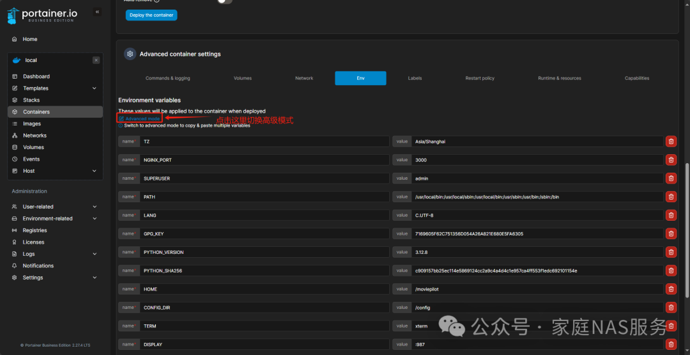Remove the GPG_KEY variable
Screen dimensions: 690x355
tap(671, 234)
